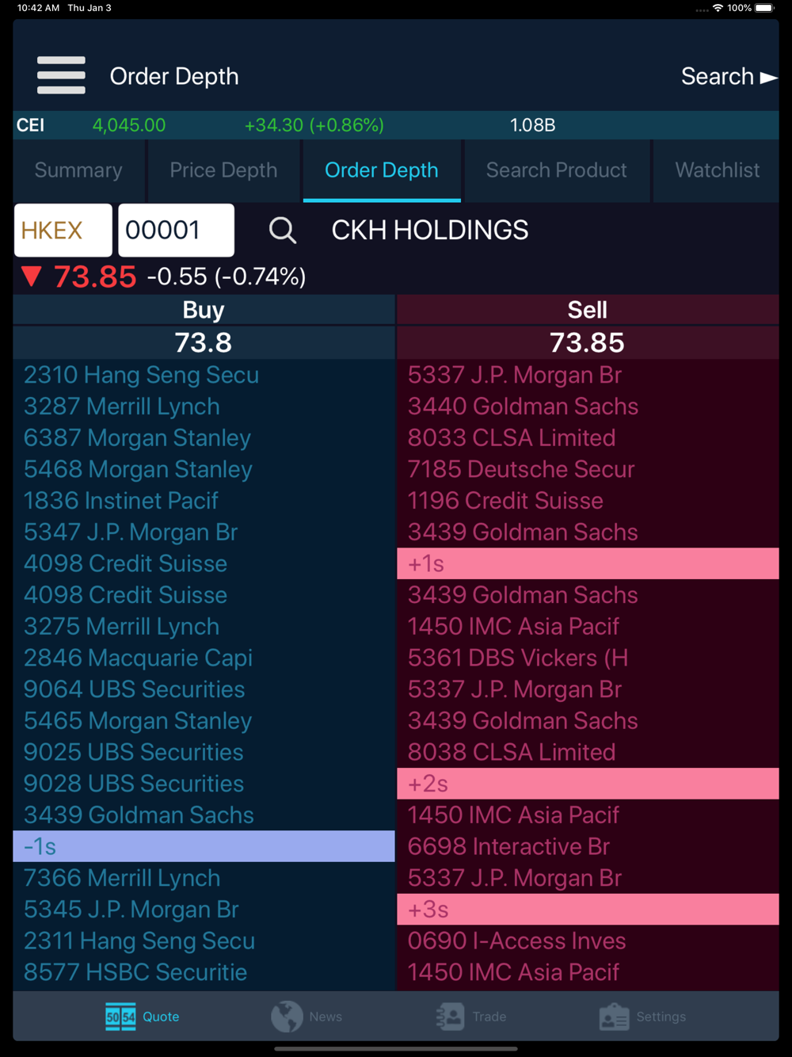Viewport: 792px width, 1057px height.
Task: Click the Sell column header
Action: 588,310
